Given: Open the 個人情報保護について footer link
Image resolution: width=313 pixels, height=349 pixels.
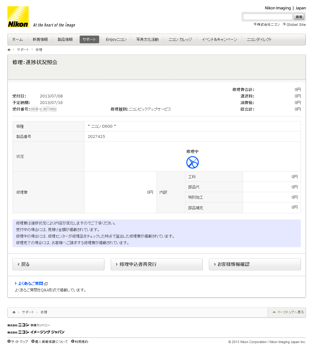Looking at the screenshot, I should pos(51,342).
